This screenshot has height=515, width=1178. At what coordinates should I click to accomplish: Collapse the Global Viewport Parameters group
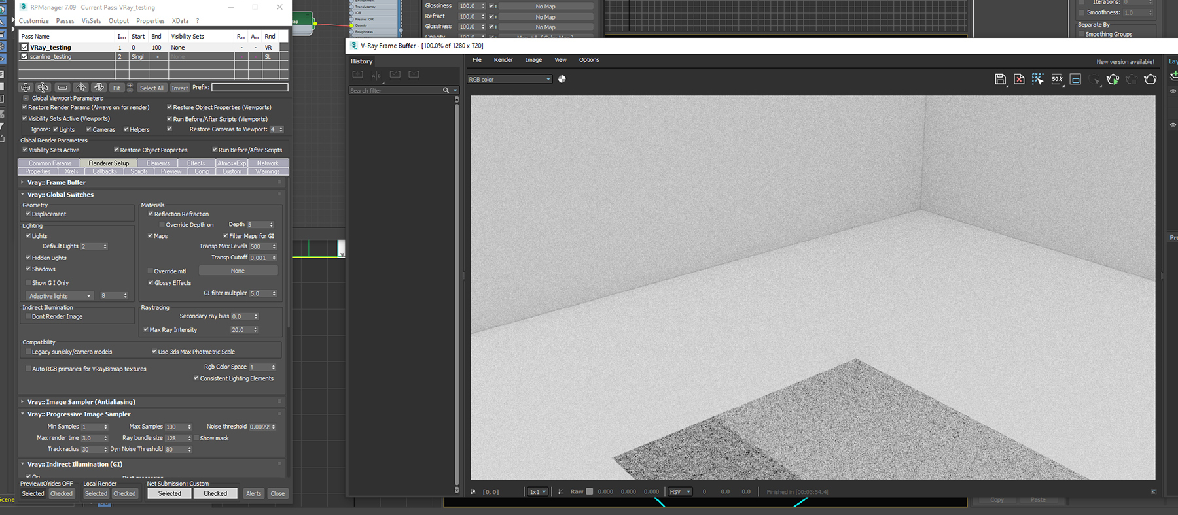pyautogui.click(x=26, y=98)
